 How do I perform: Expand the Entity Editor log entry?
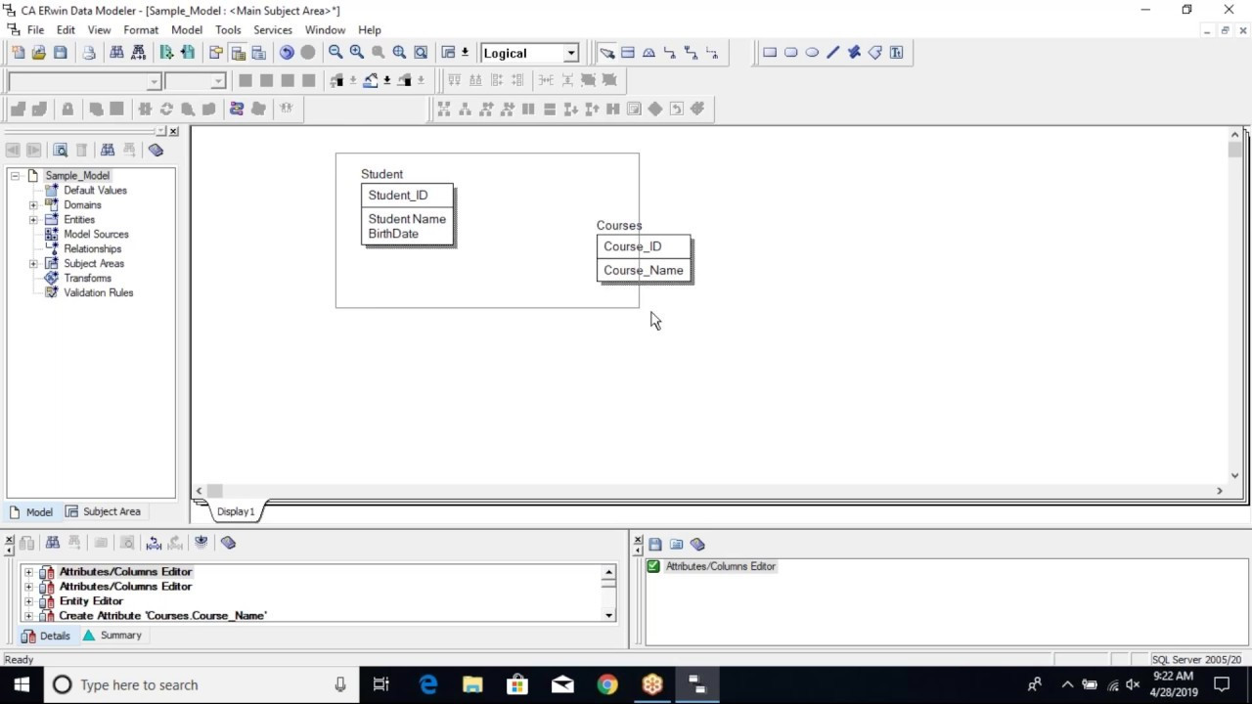pyautogui.click(x=28, y=601)
